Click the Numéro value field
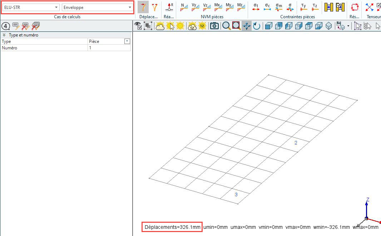Viewport: 381px width, 236px height. coord(109,48)
